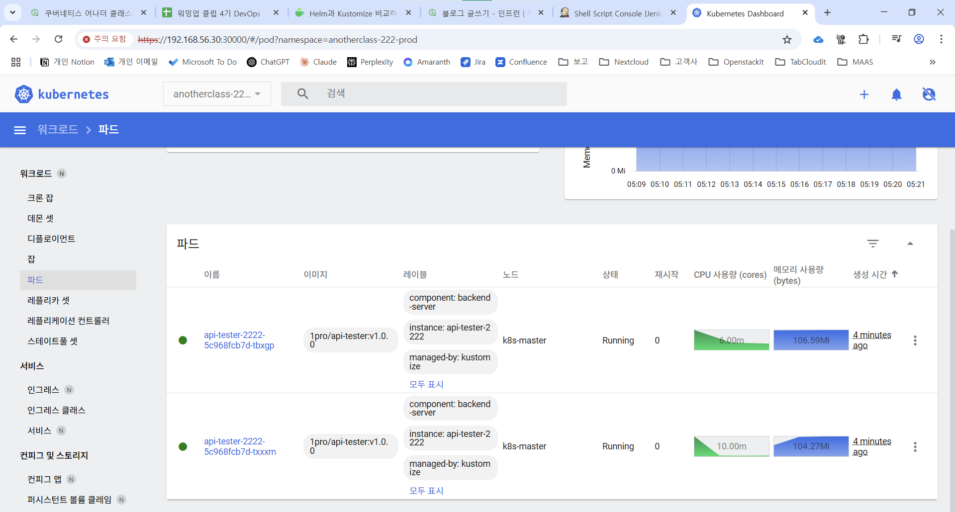Click the cloud extension icon
Image resolution: width=955 pixels, height=512 pixels.
tap(818, 39)
